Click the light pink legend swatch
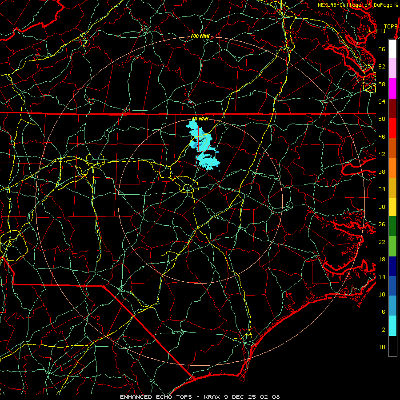400x400 pixels. [392, 68]
